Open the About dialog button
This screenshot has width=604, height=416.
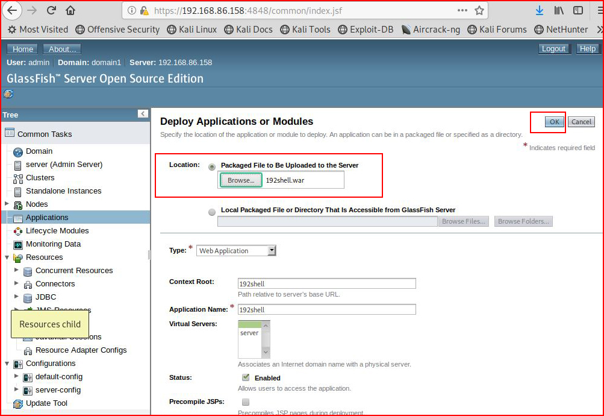62,49
